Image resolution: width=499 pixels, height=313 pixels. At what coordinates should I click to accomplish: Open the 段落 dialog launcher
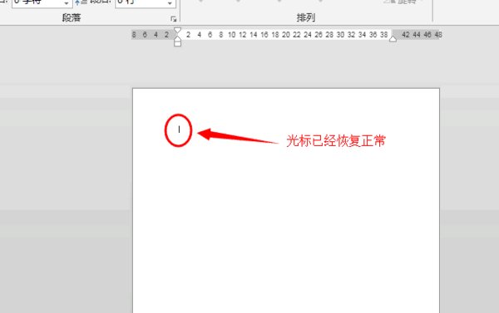coord(174,19)
